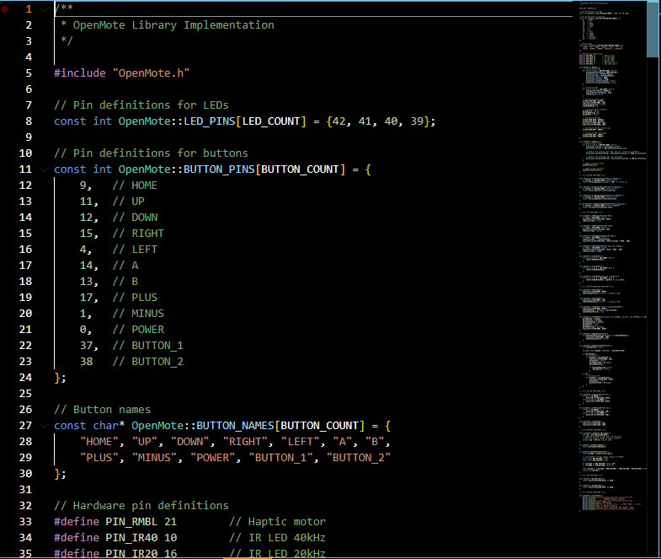Click the BUTTON_COUNT token on line 11
The height and width of the screenshot is (559, 661).
[301, 169]
